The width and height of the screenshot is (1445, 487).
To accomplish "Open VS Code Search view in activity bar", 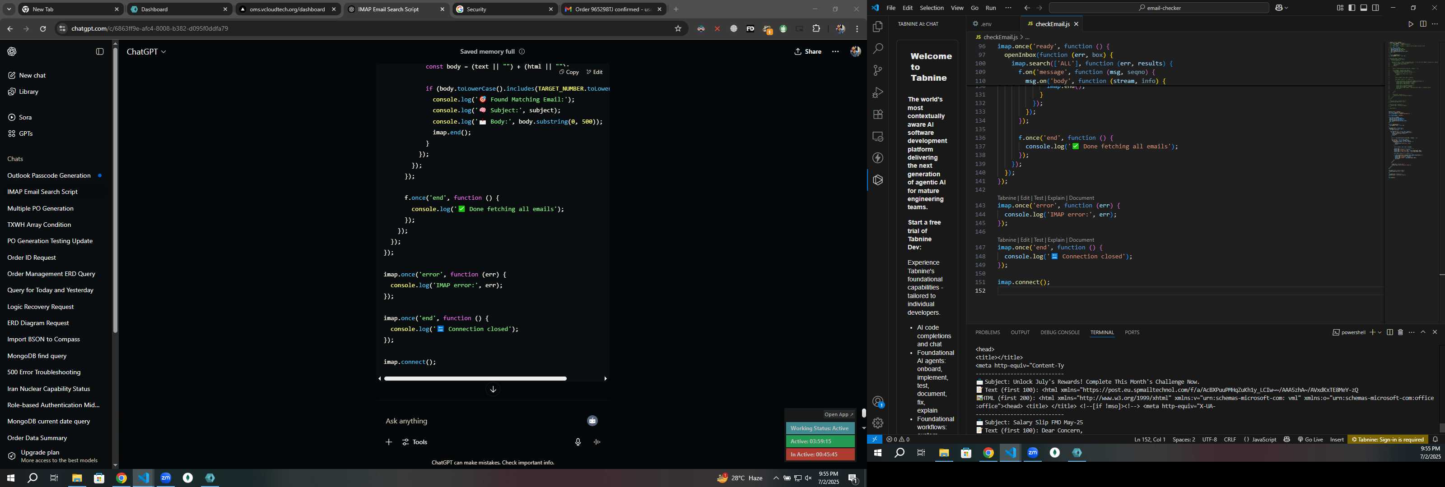I will [x=877, y=49].
